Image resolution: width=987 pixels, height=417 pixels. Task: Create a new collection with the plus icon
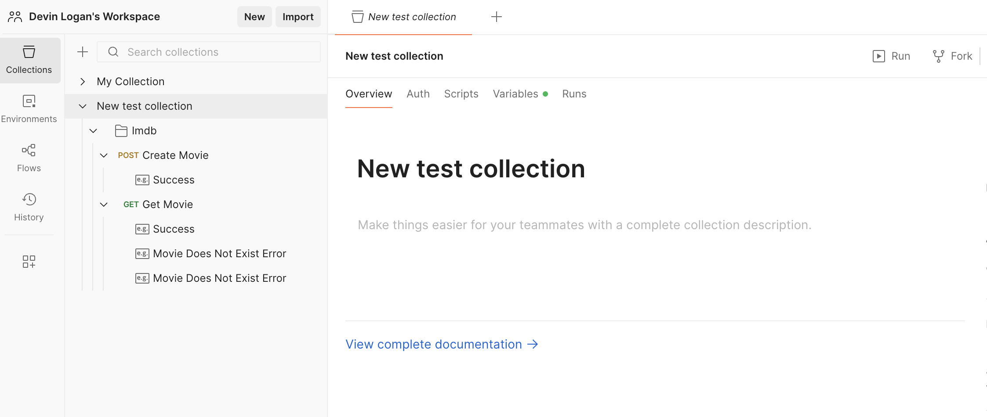[x=82, y=52]
